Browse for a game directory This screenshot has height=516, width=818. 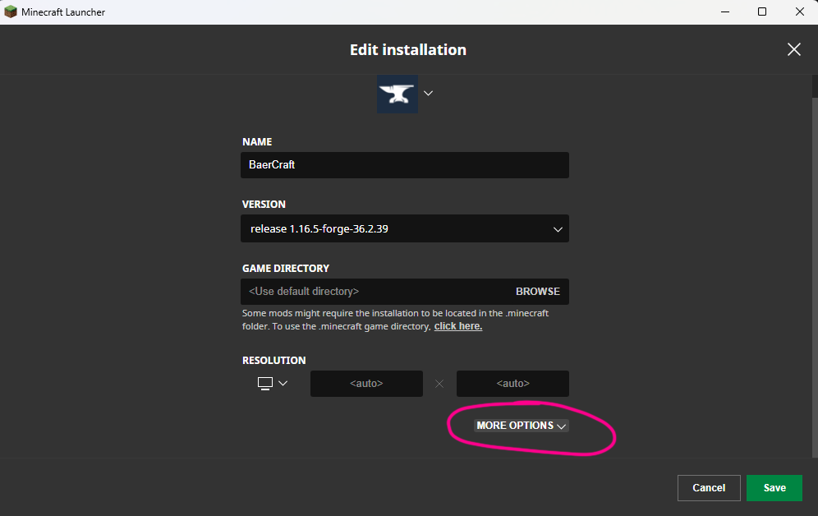pos(538,292)
